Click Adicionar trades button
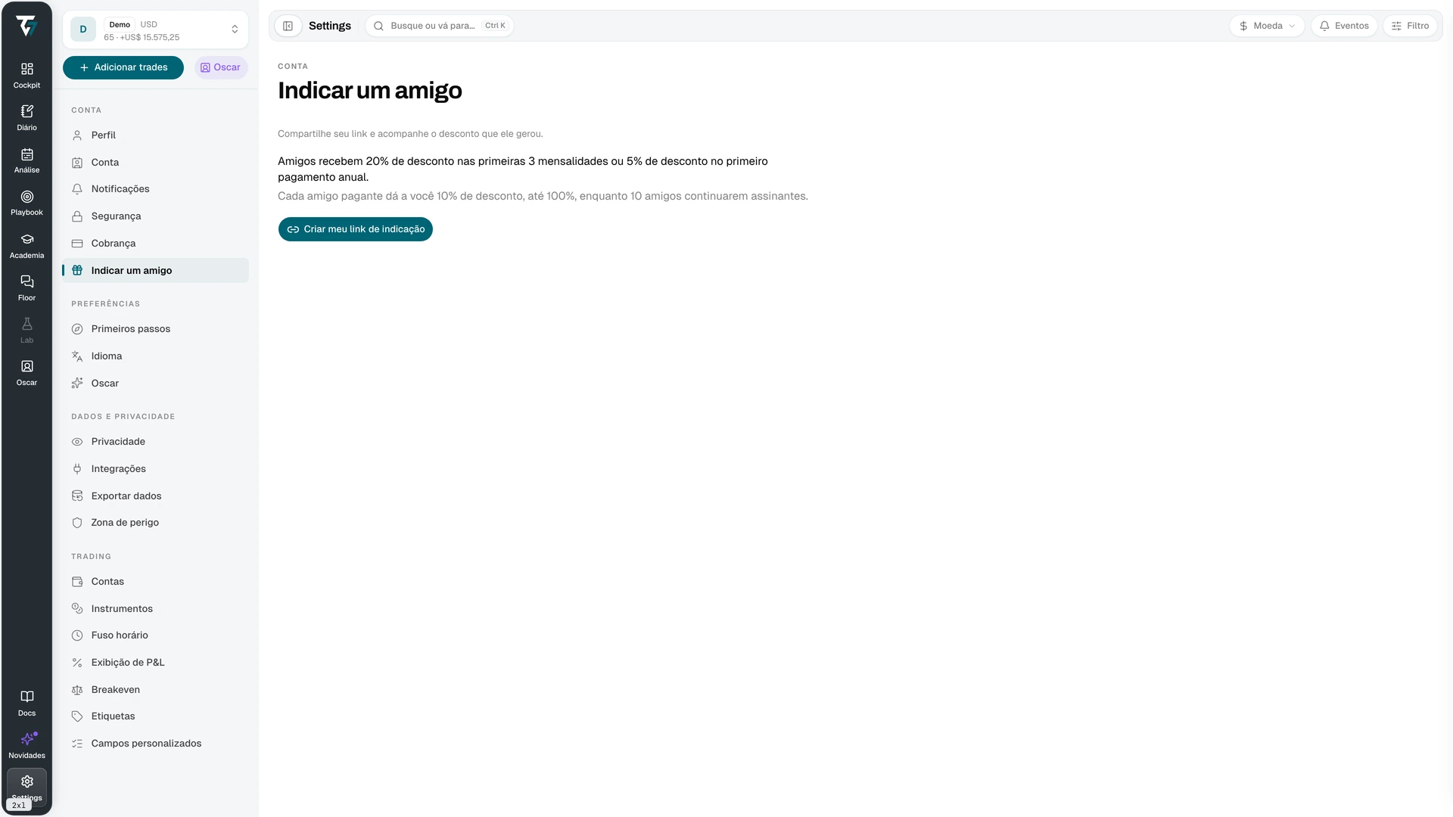 click(x=123, y=67)
